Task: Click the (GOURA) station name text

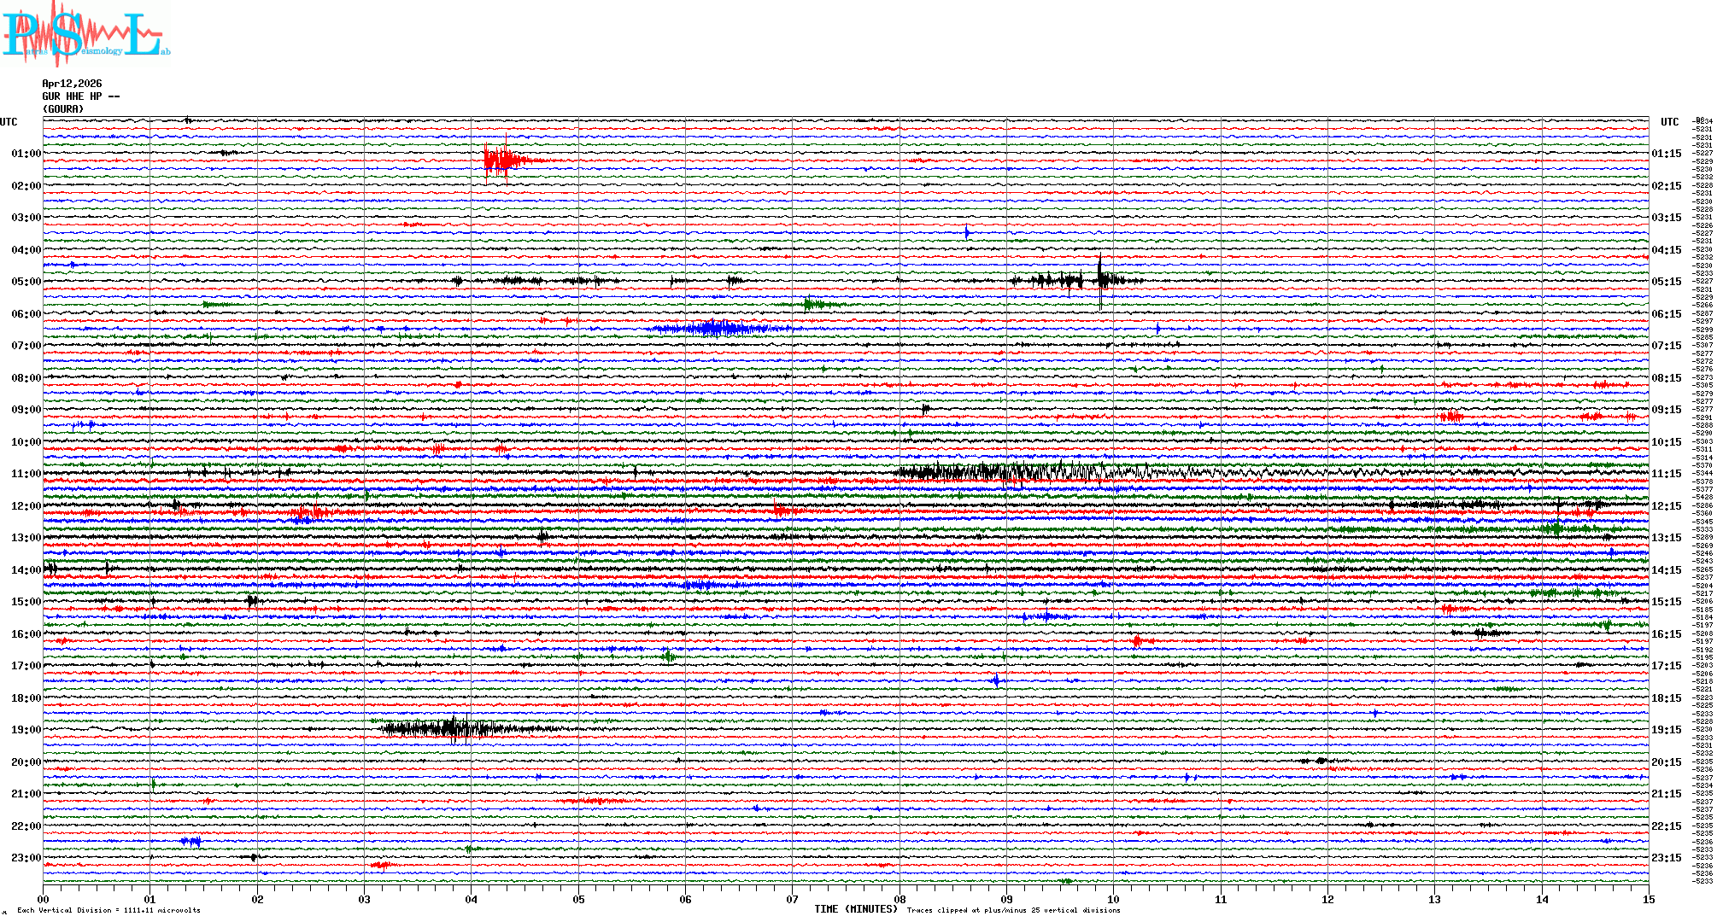Action: coord(63,109)
